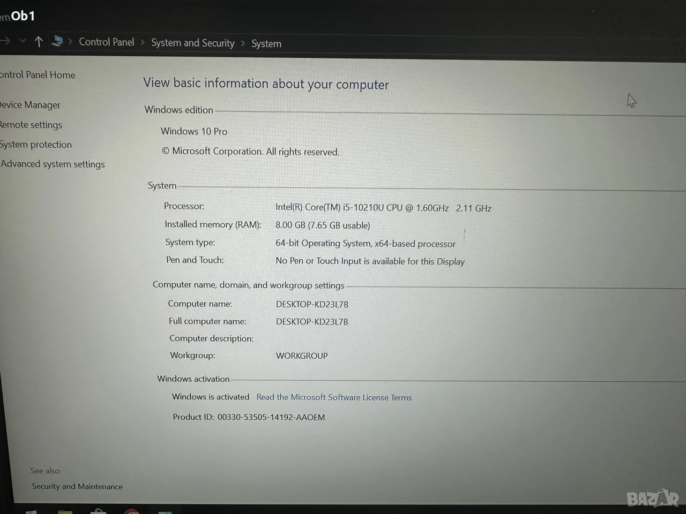Click the 64-bit Operating System text

coord(366,243)
